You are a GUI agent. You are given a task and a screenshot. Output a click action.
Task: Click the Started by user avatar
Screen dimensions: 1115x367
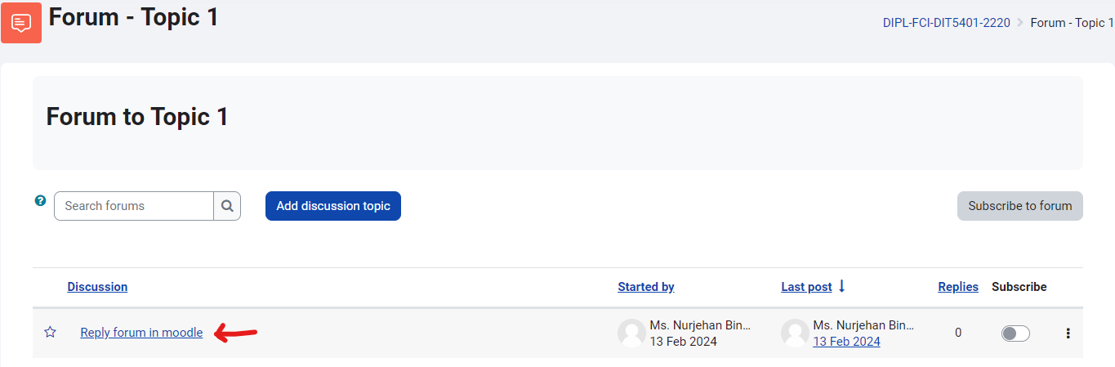(x=631, y=333)
